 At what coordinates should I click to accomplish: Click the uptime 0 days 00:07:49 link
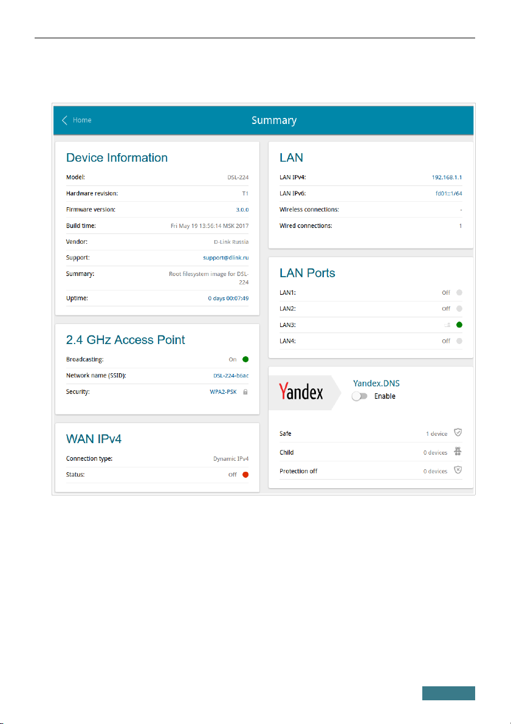(x=228, y=298)
